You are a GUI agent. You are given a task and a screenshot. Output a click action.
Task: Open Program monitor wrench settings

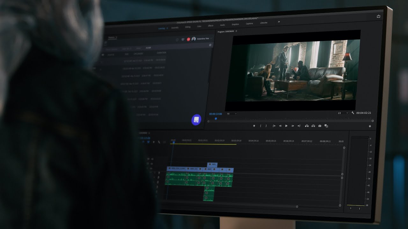(x=353, y=113)
